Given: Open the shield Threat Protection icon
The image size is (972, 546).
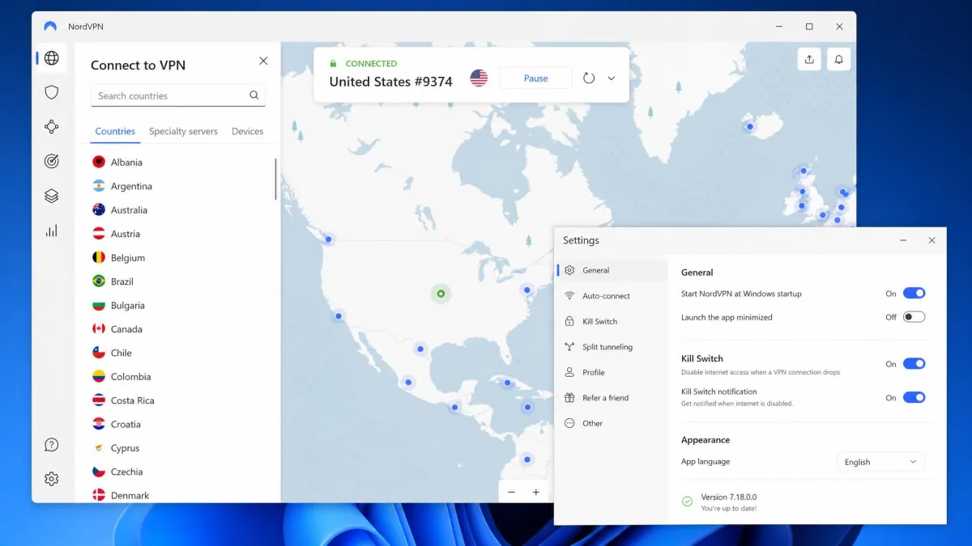Looking at the screenshot, I should coord(52,92).
